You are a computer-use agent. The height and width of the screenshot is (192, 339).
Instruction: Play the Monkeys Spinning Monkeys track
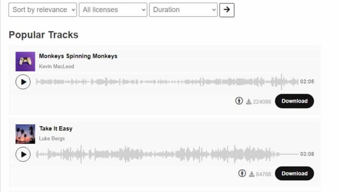23,82
